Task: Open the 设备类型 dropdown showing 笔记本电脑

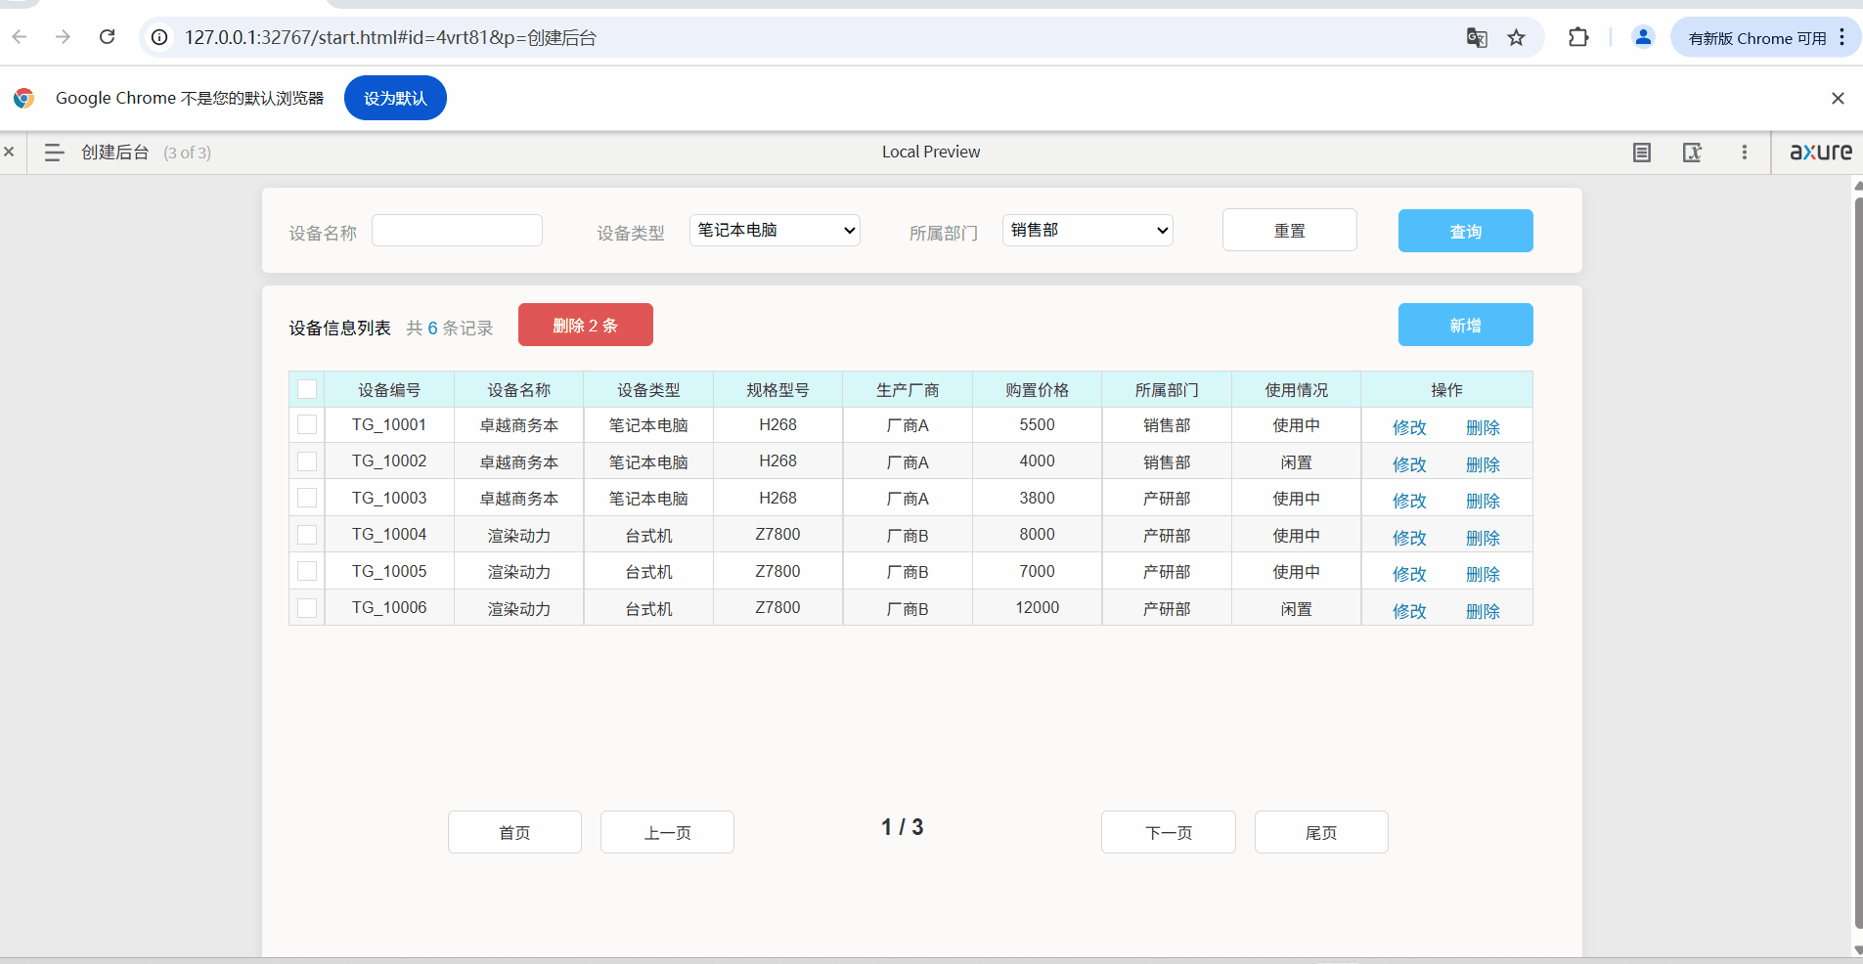Action: (x=774, y=230)
